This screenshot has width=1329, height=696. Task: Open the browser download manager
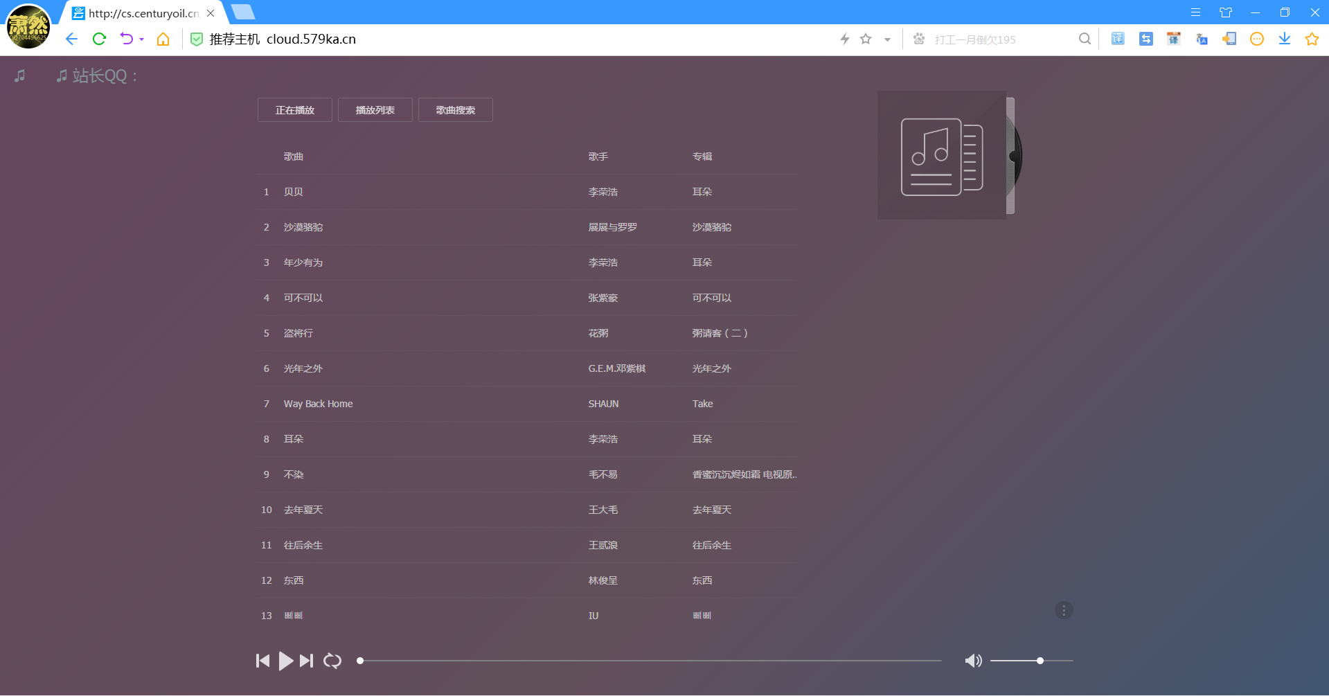(1285, 39)
